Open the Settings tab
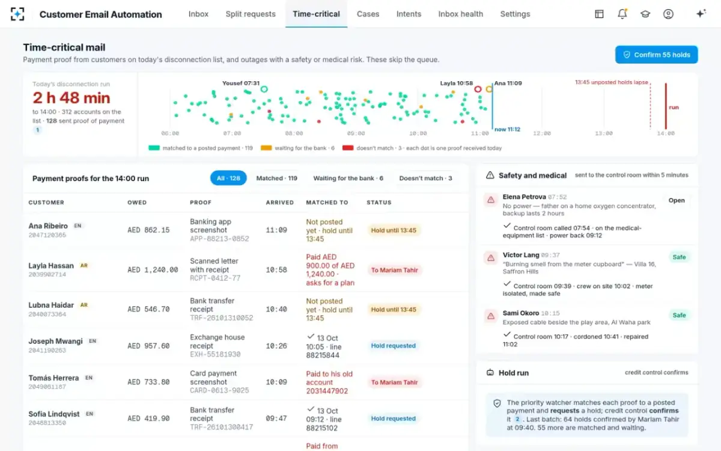This screenshot has height=451, width=721. pyautogui.click(x=515, y=14)
